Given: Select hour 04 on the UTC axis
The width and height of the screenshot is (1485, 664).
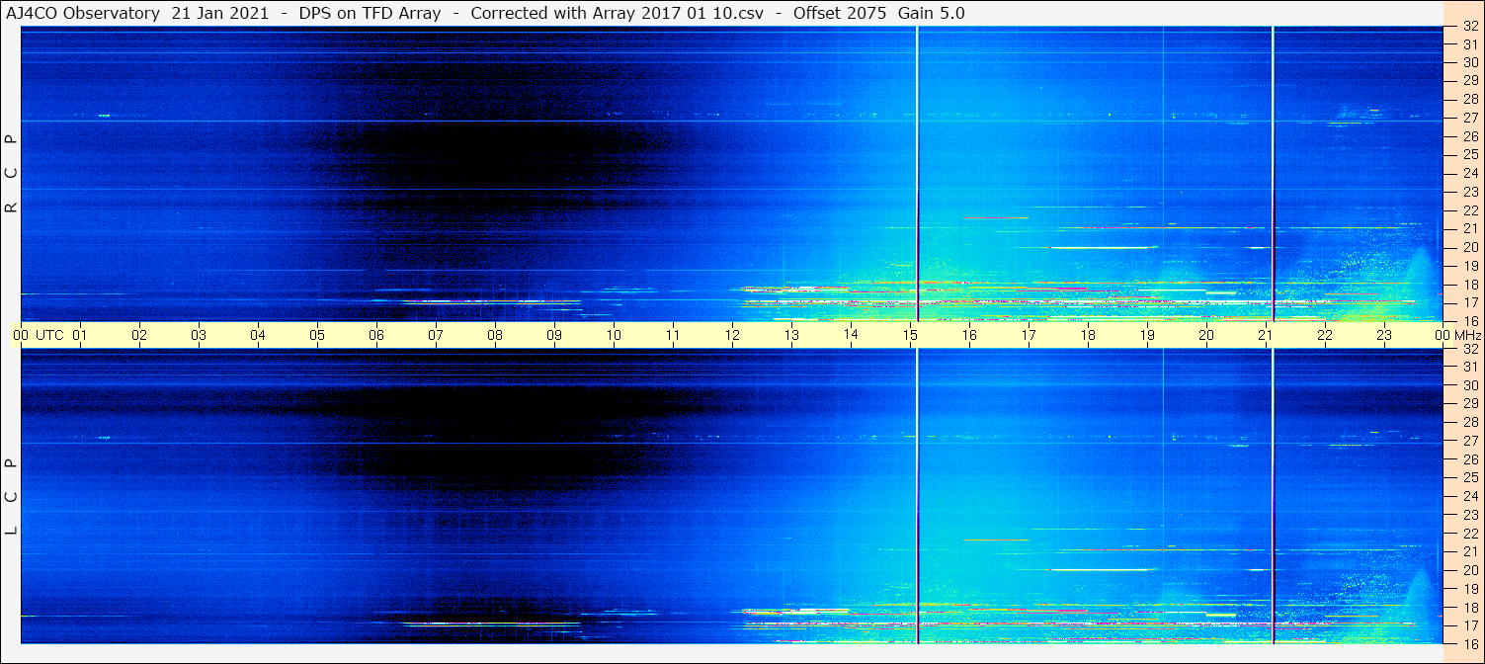Looking at the screenshot, I should click(258, 336).
